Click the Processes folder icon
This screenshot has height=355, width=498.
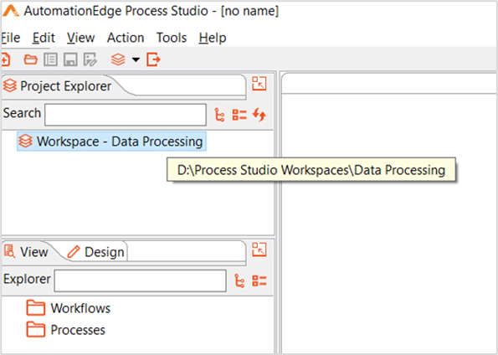(x=35, y=329)
